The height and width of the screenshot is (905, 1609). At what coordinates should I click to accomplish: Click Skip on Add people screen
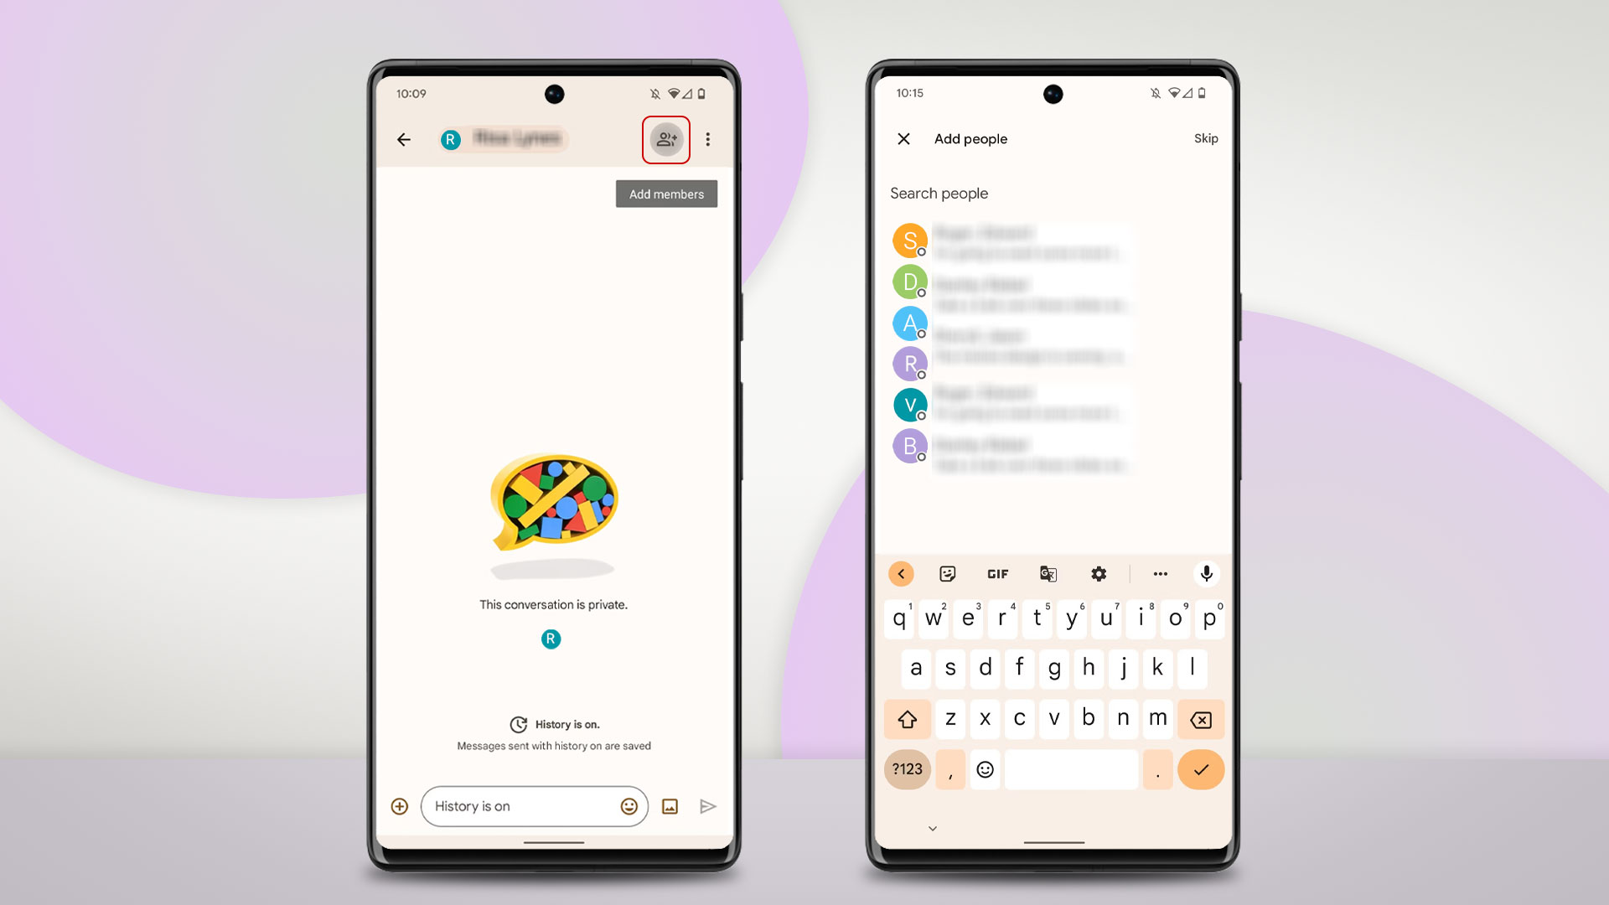(x=1206, y=138)
